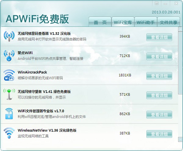Click the 无线网络密码查看器 antenna icon
The image size is (183, 151).
(x=9, y=36)
